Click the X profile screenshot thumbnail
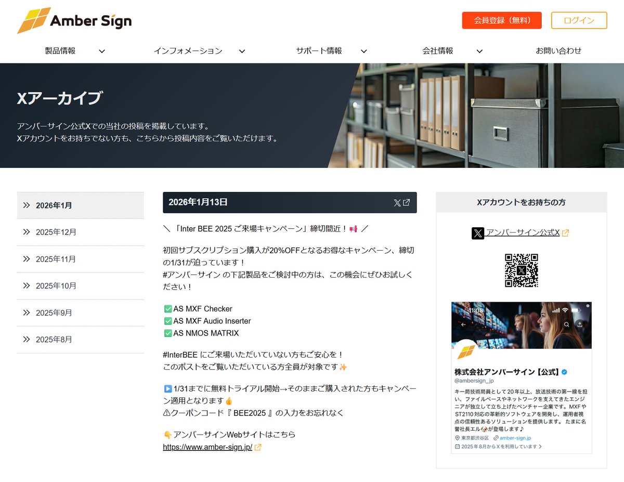 [x=521, y=377]
